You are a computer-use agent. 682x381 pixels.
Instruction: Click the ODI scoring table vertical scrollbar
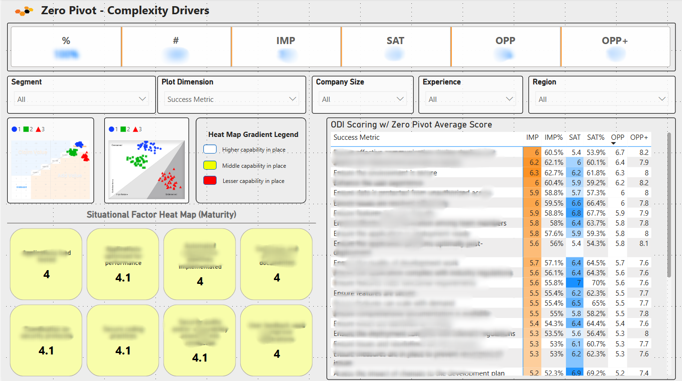669,205
